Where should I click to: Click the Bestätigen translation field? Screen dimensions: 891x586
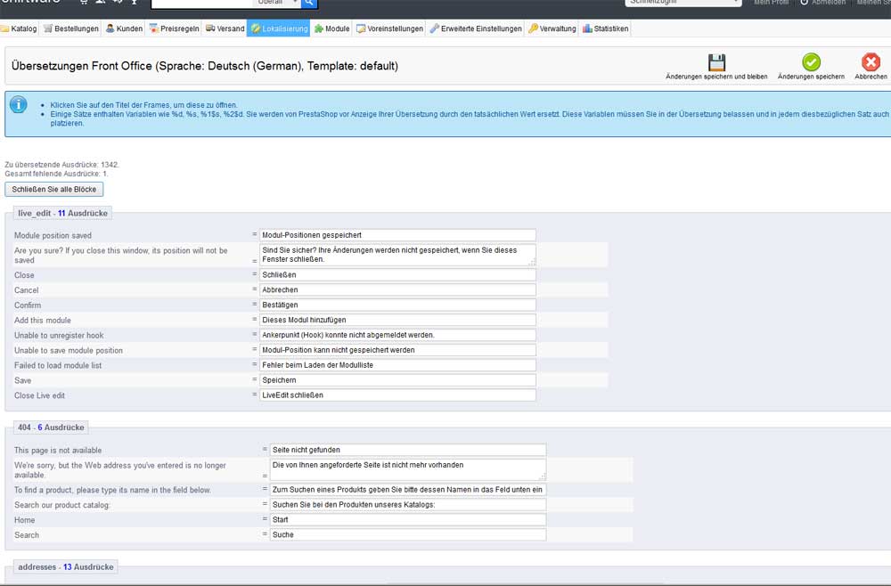pos(397,305)
